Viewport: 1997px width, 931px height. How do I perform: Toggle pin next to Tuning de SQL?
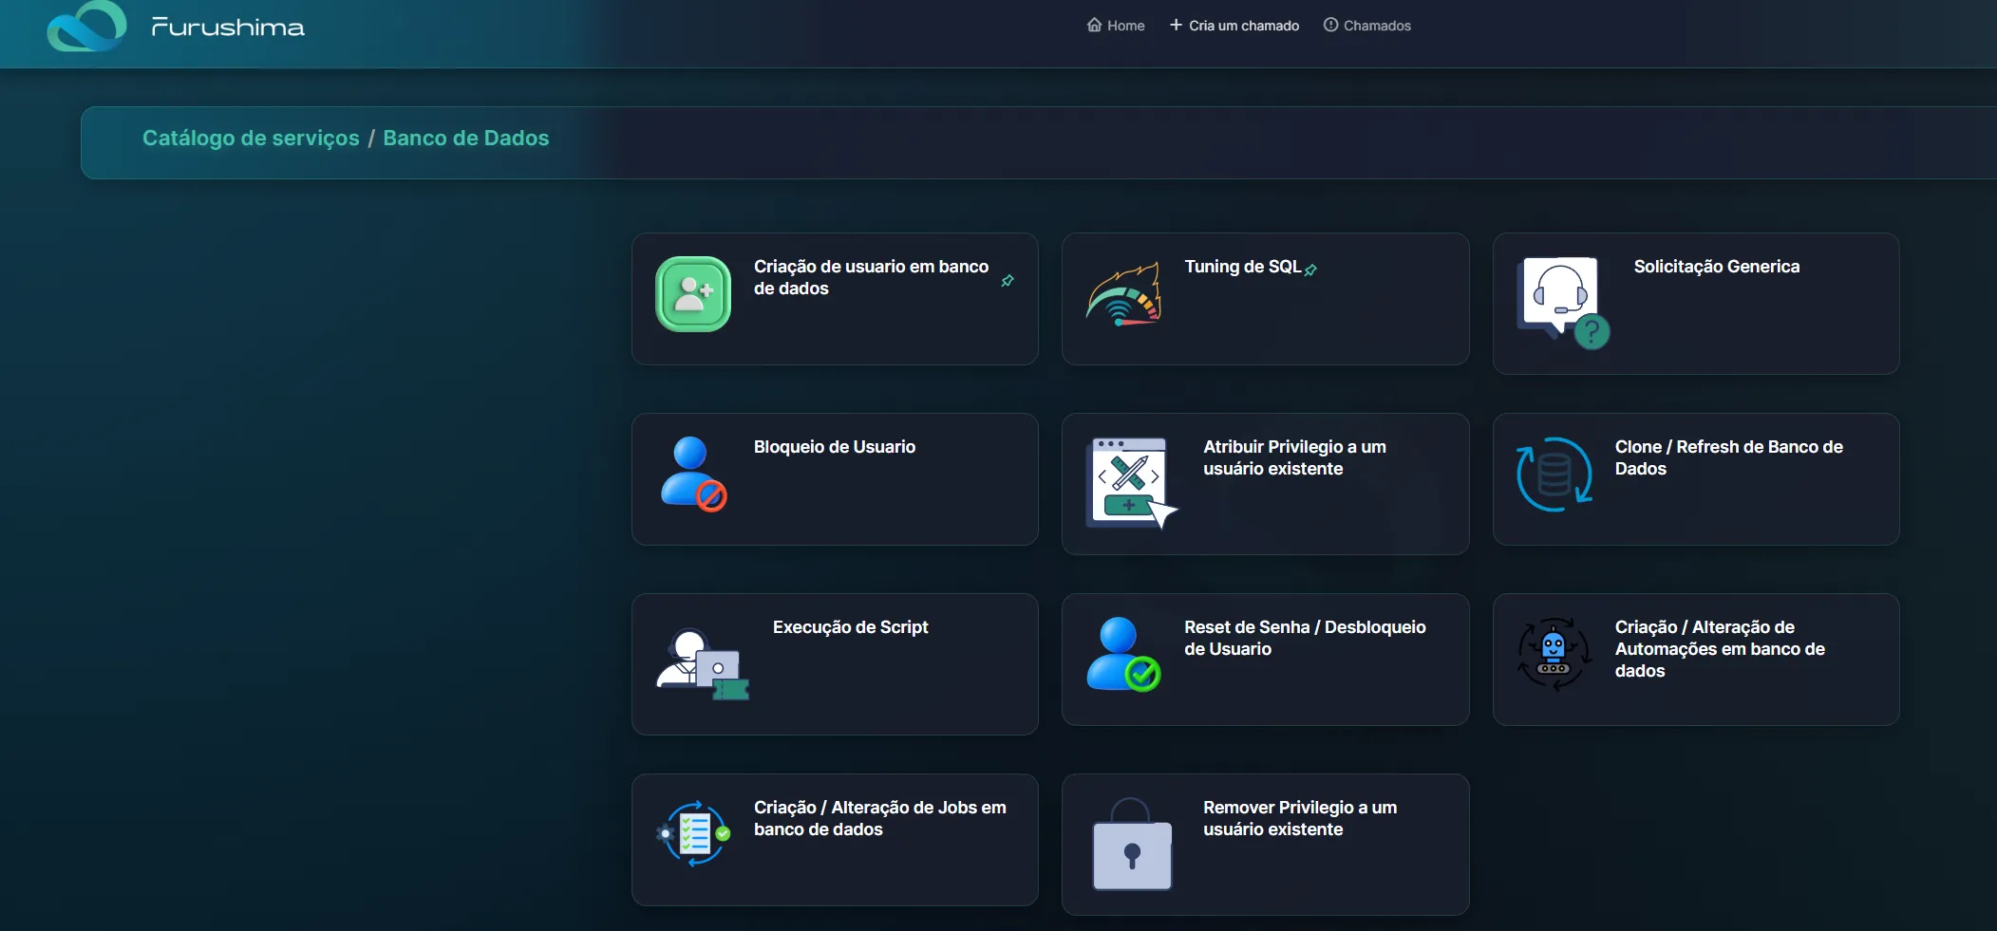coord(1310,270)
